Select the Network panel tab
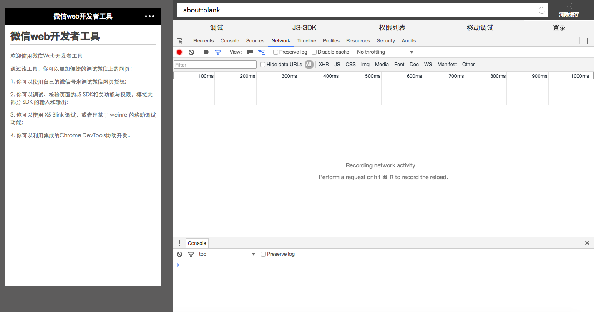The width and height of the screenshot is (594, 312). coord(281,41)
